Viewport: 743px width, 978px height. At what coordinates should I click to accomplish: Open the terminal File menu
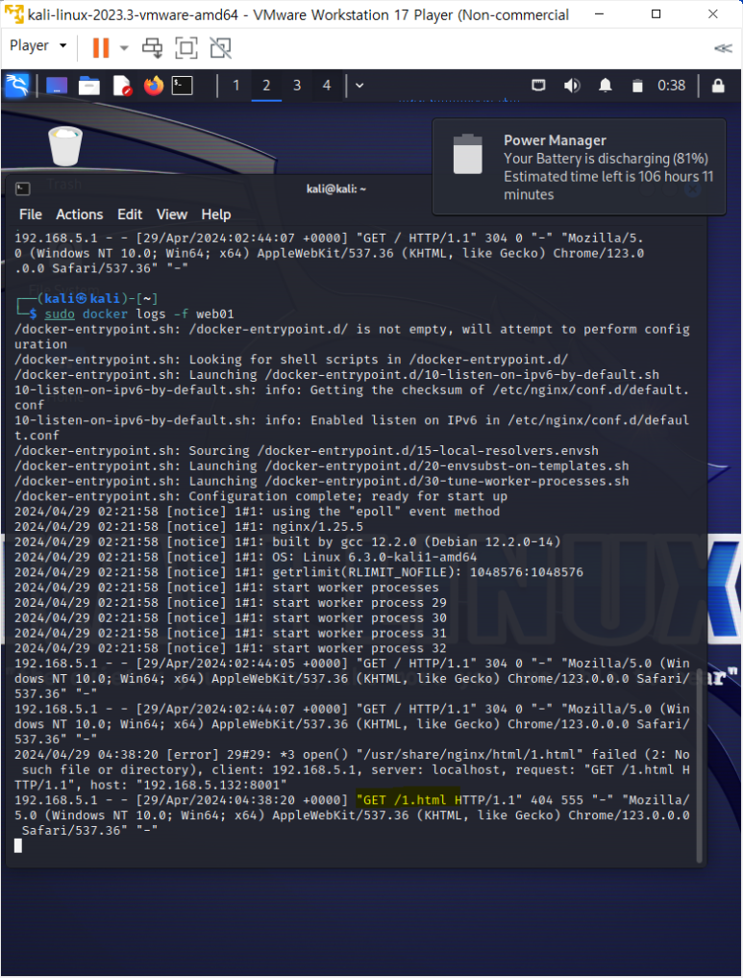31,214
